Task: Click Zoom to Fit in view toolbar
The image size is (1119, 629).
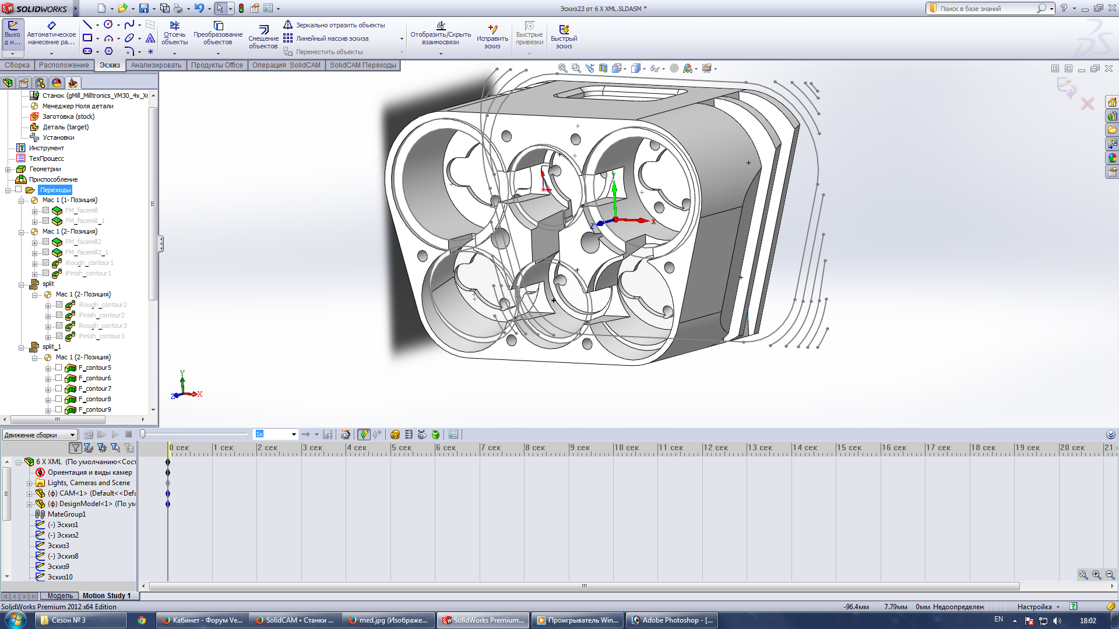Action: point(562,68)
